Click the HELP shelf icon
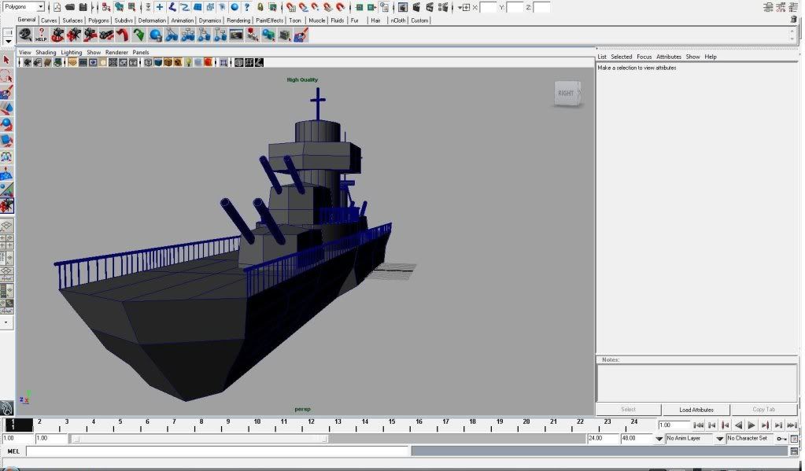Screen dimensions: 805x471 [41, 35]
